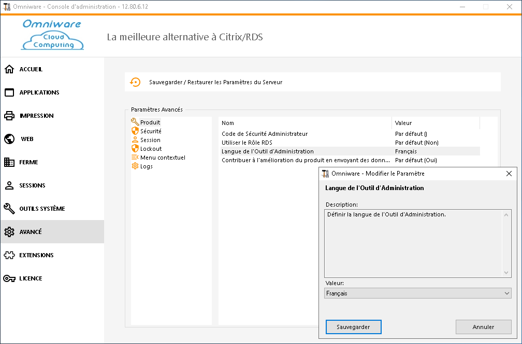This screenshot has width=522, height=344.
Task: Click the Menu contextuel list icon
Action: [x=135, y=158]
